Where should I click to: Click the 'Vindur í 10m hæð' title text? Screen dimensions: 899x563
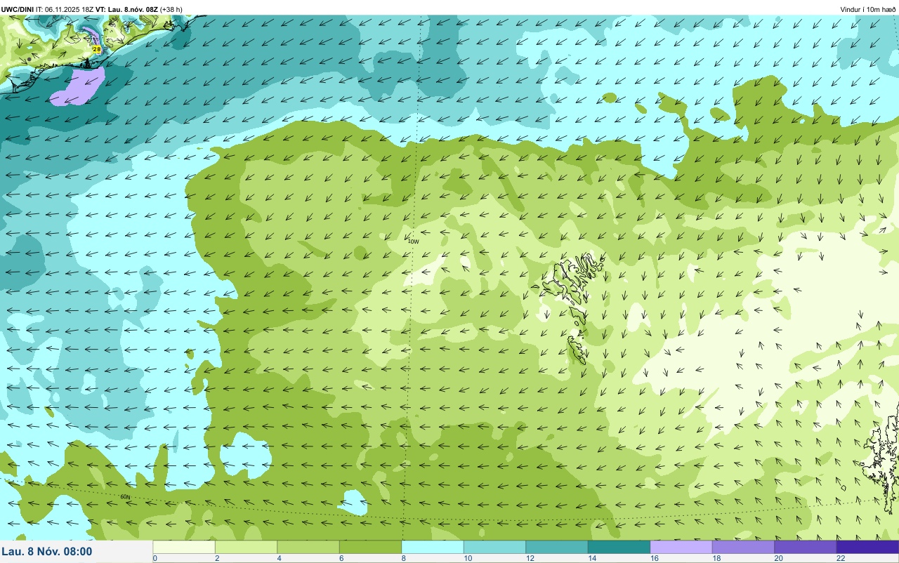[867, 9]
